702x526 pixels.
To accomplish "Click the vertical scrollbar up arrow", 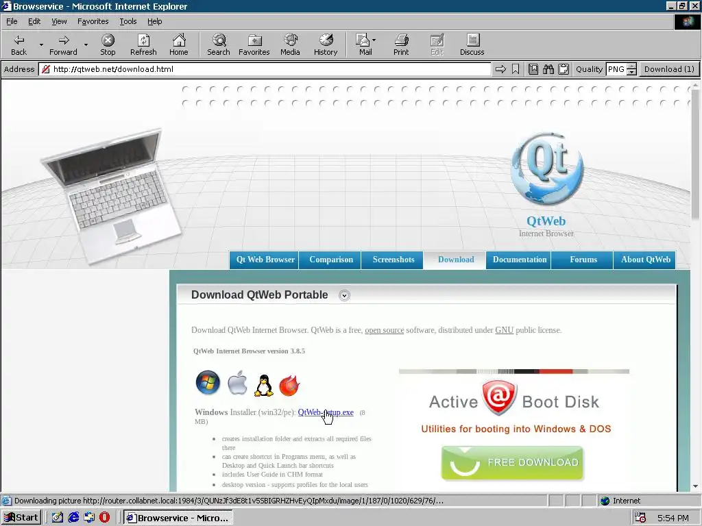I will coord(695,84).
